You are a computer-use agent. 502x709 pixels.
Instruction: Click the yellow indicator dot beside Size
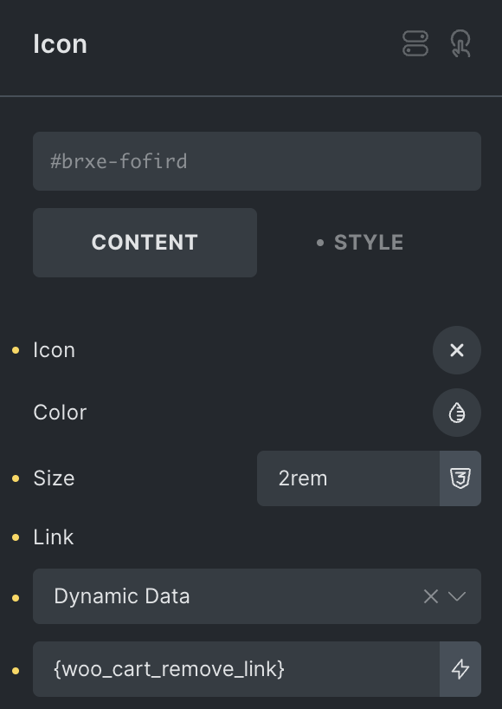click(16, 478)
